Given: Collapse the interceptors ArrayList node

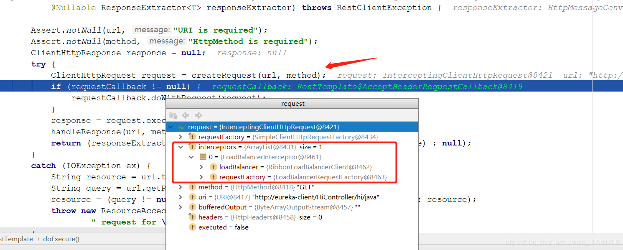Looking at the screenshot, I should pyautogui.click(x=181, y=147).
